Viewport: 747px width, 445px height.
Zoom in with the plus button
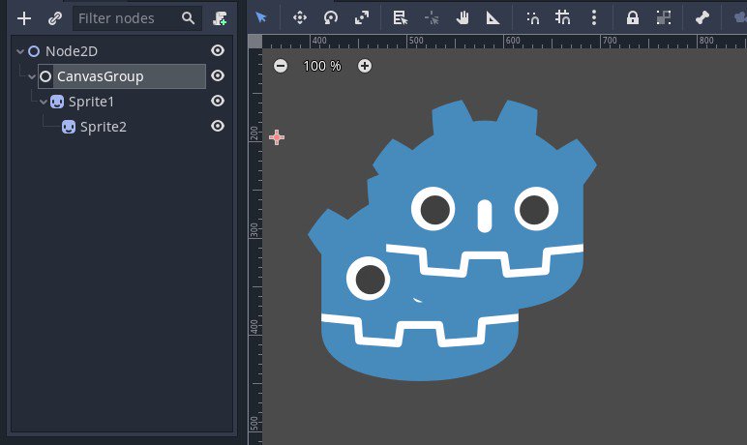click(x=365, y=66)
